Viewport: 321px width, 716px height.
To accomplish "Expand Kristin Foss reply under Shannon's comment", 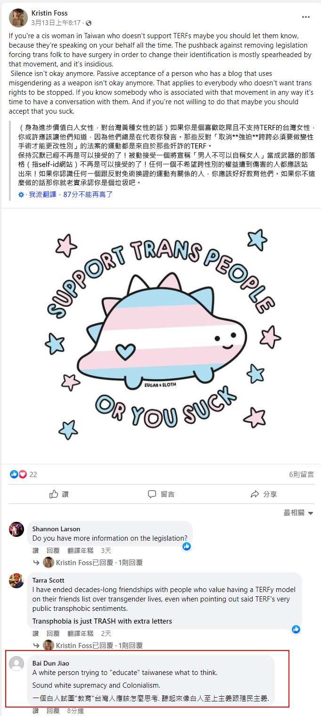I will [x=93, y=562].
